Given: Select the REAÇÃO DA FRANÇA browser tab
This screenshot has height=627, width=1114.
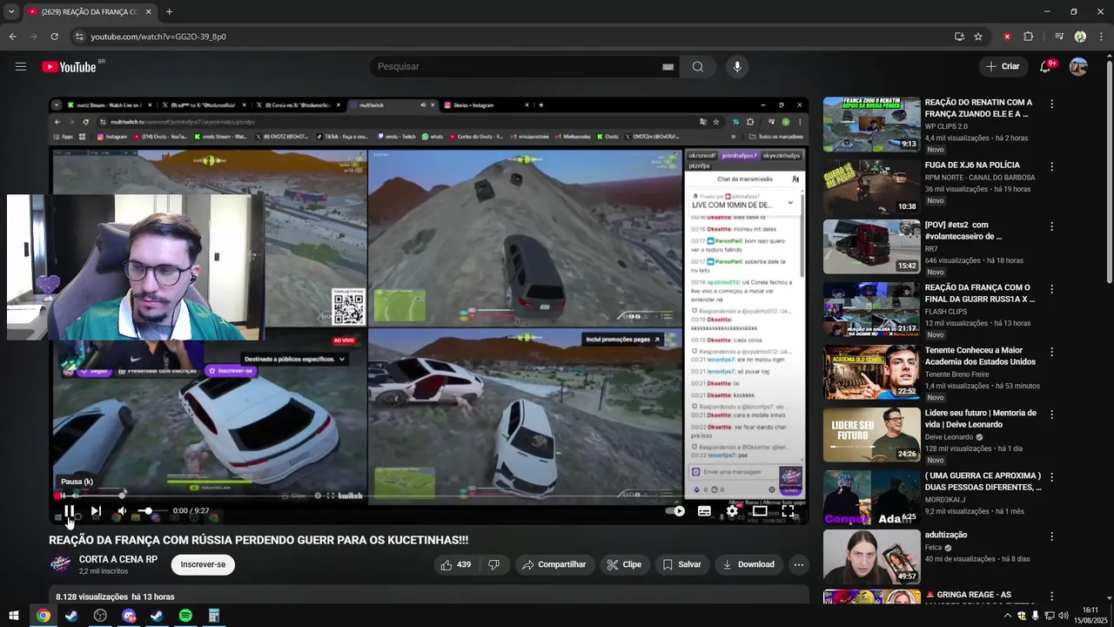Looking at the screenshot, I should [x=90, y=12].
